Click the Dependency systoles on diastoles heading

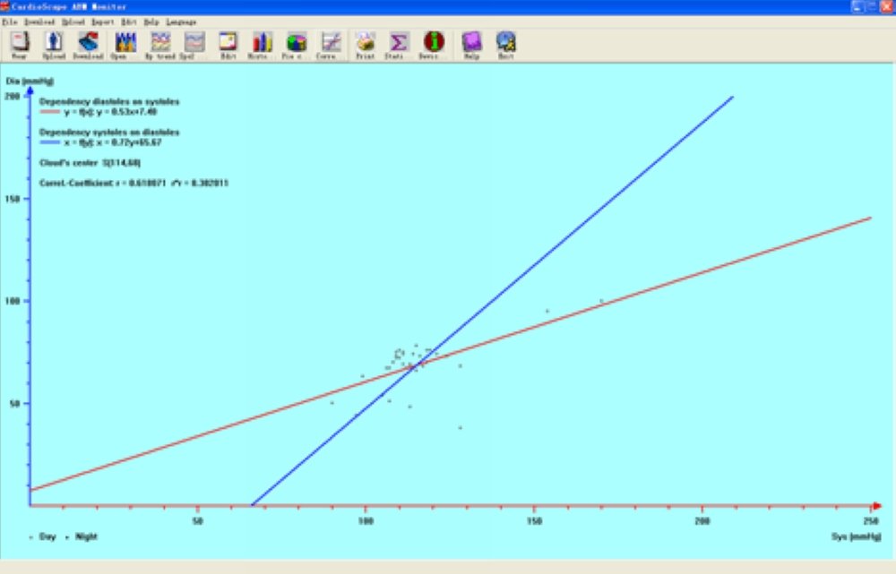coord(109,132)
